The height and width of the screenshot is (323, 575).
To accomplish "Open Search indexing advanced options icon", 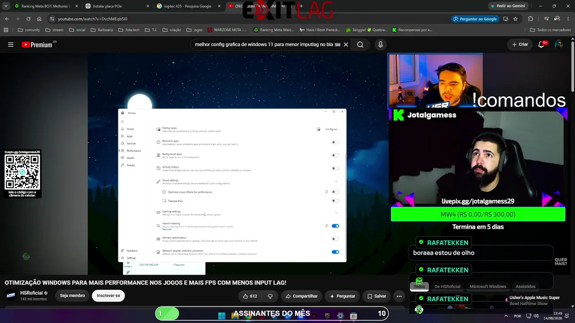I will (x=327, y=226).
